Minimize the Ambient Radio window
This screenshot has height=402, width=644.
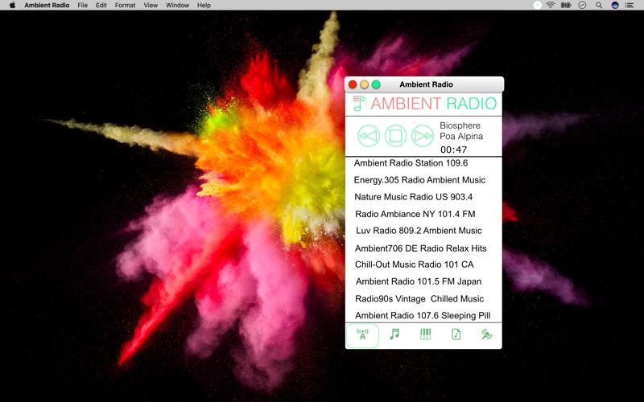coord(365,84)
